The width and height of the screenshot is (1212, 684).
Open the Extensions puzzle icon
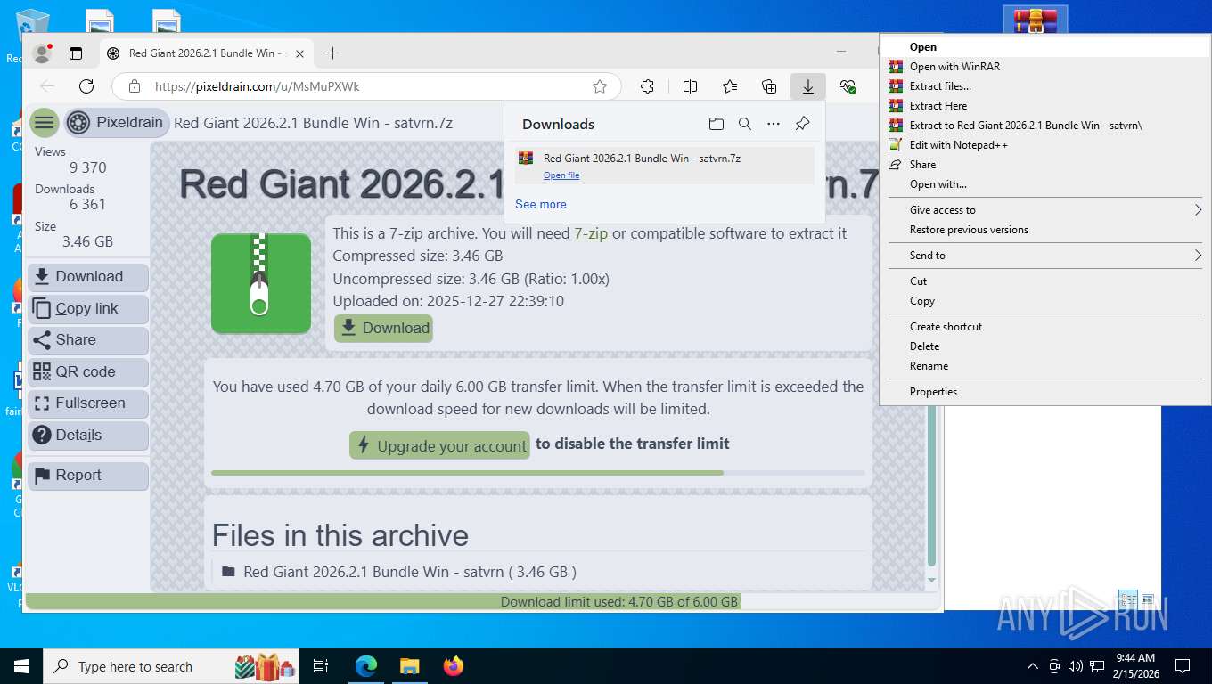pyautogui.click(x=648, y=86)
